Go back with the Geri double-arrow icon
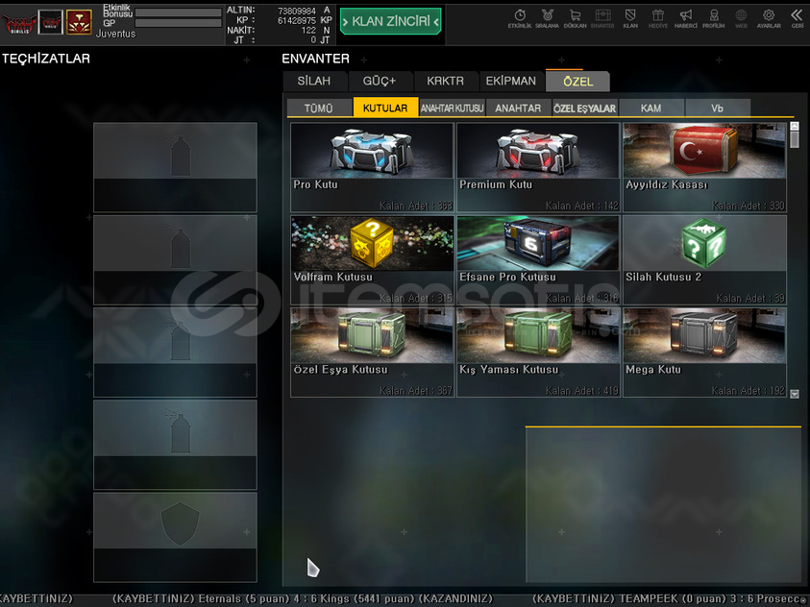Screen dimensions: 810x607 pyautogui.click(x=797, y=18)
